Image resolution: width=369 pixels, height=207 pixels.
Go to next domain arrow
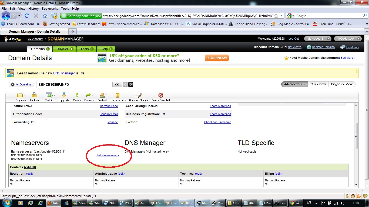(130, 85)
